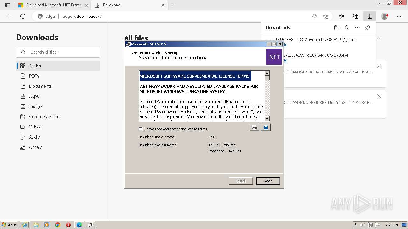Click the Downloads toolbar button in Edge
The width and height of the screenshot is (408, 229).
point(370,16)
